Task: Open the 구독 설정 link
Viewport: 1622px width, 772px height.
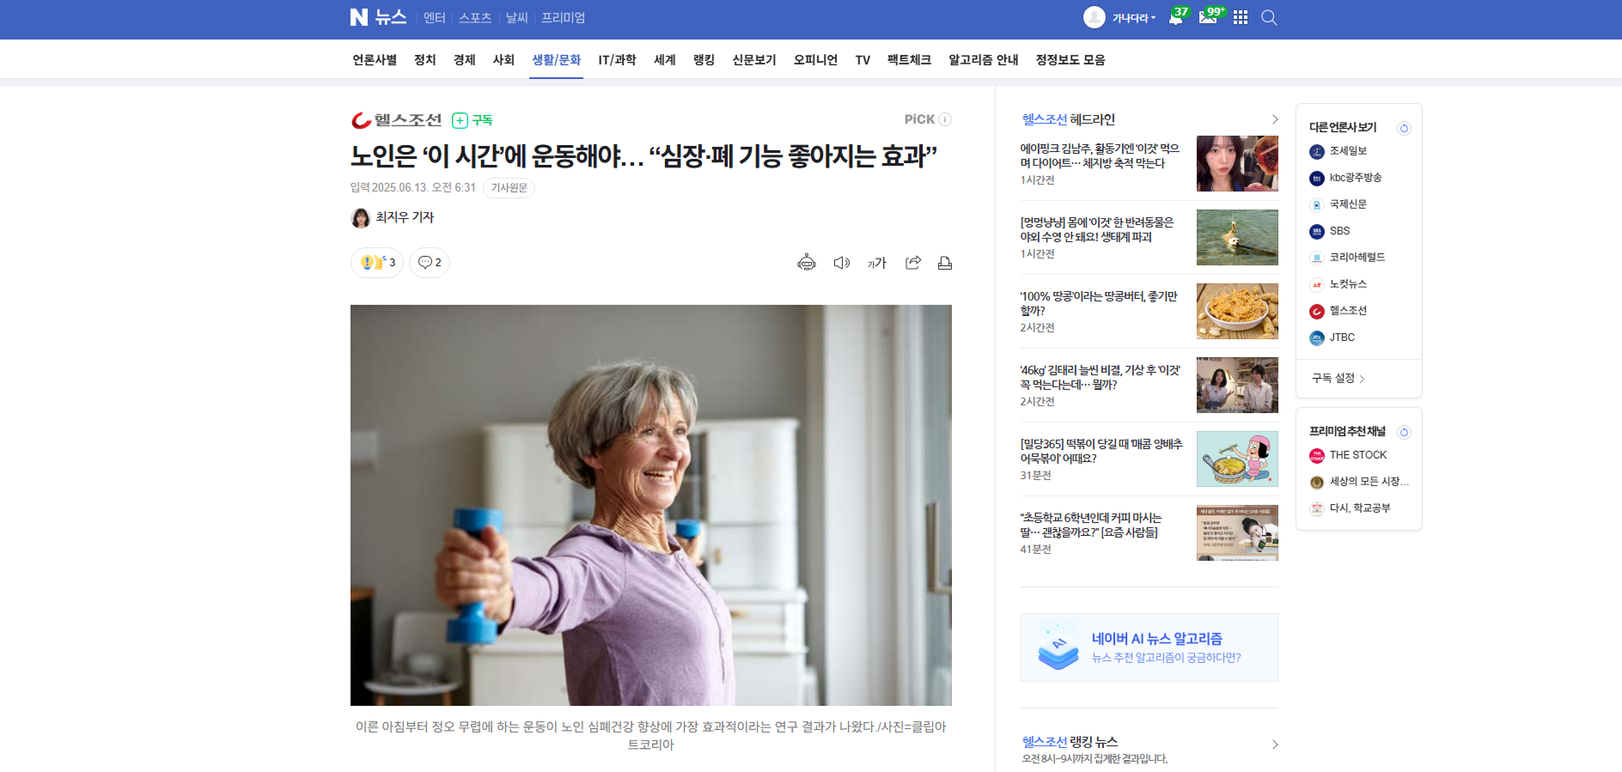Action: (x=1338, y=378)
